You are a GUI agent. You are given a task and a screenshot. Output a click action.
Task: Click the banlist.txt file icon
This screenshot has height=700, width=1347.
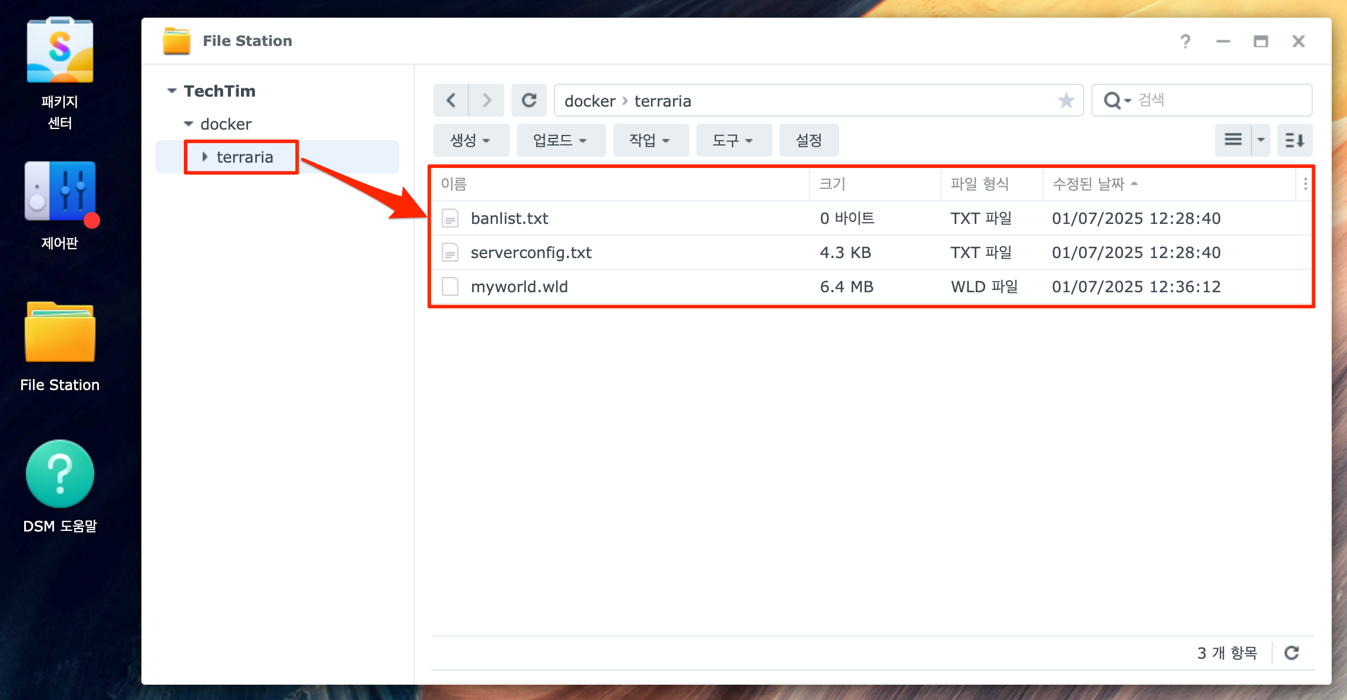[450, 219]
